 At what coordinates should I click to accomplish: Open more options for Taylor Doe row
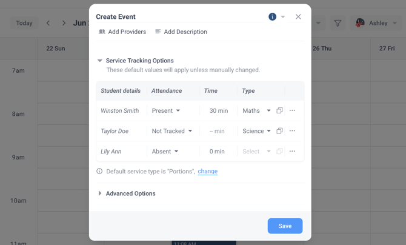click(292, 131)
